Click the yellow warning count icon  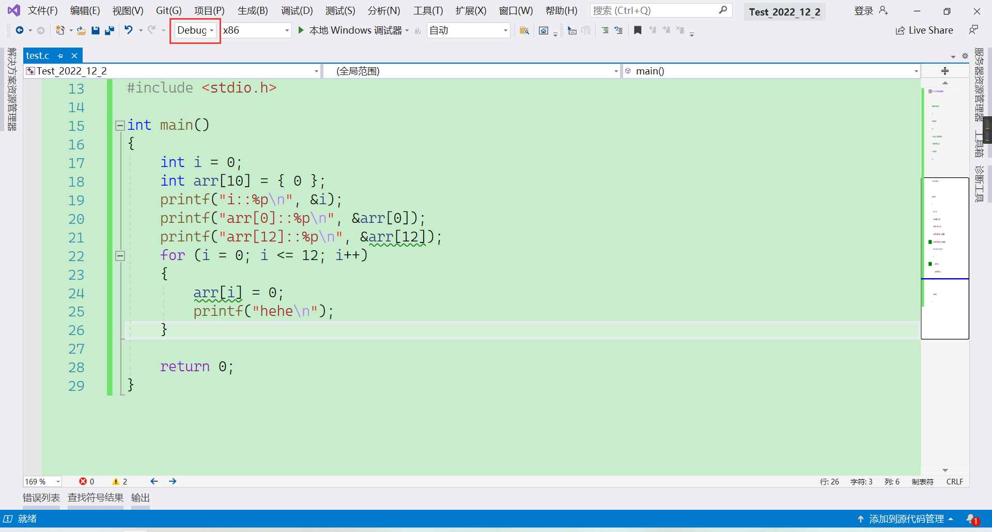(116, 481)
